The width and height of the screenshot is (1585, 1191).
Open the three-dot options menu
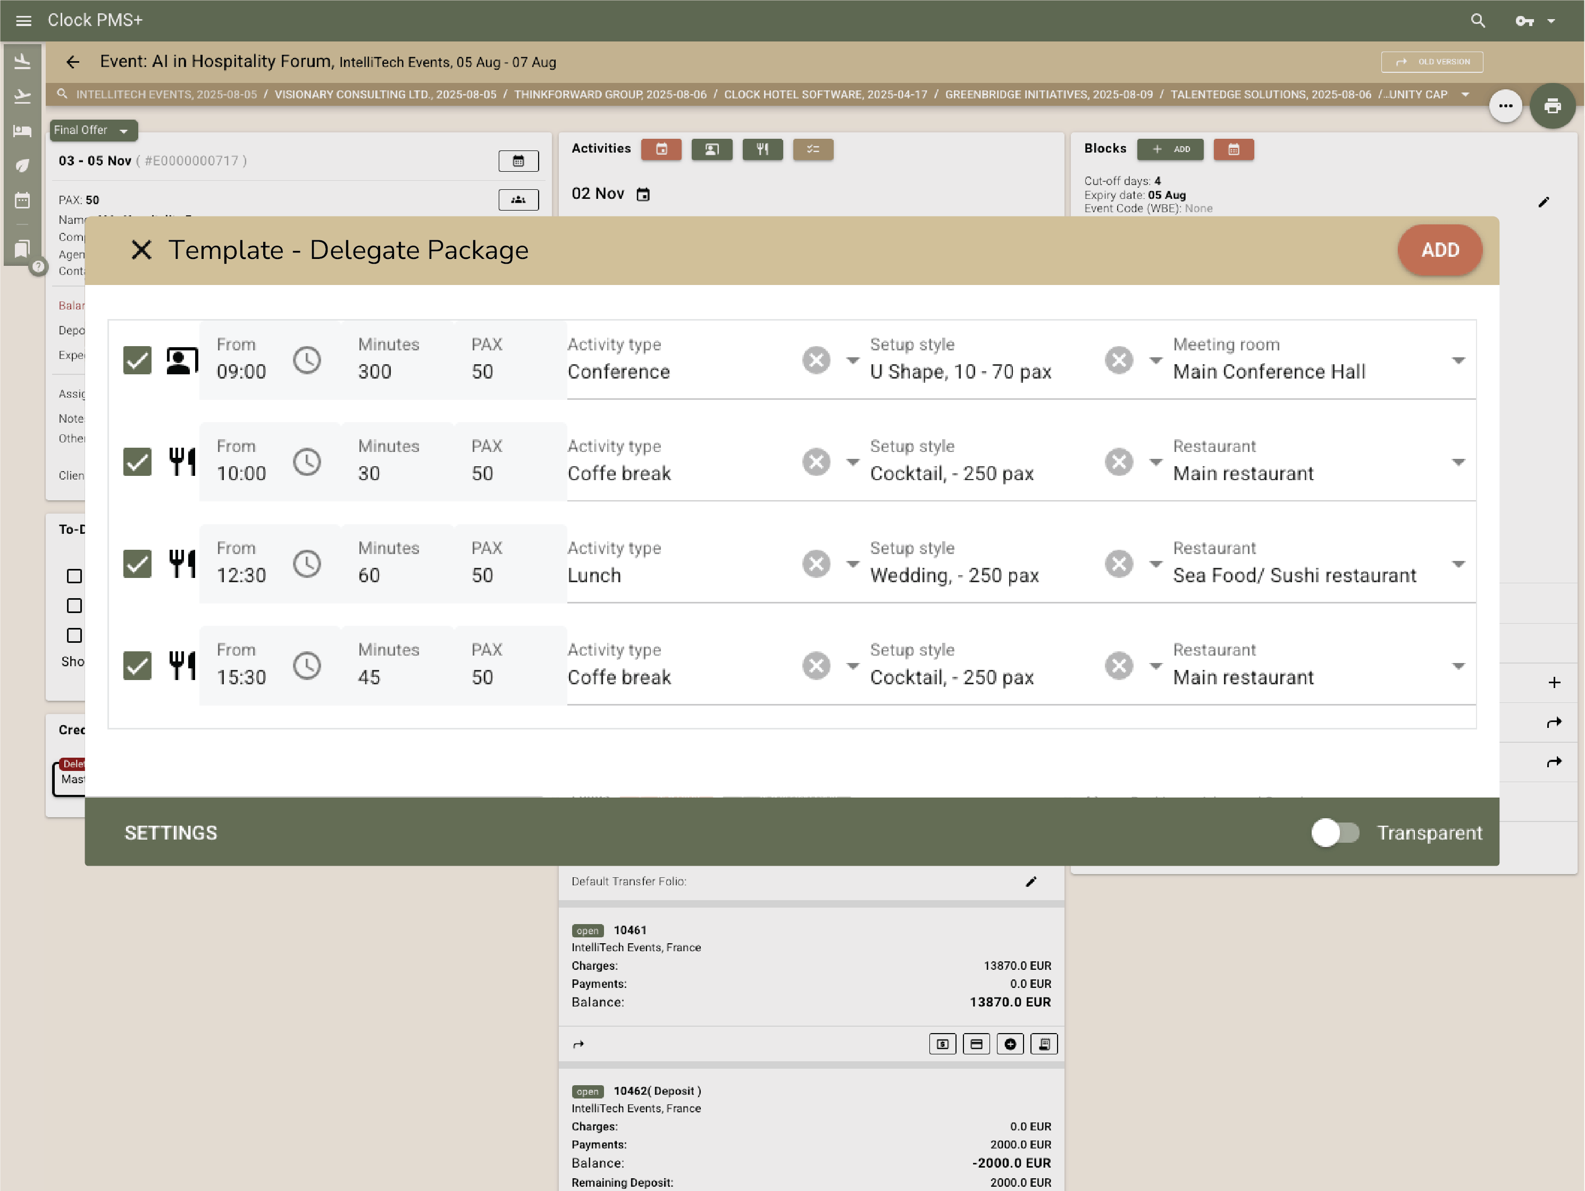[1505, 105]
